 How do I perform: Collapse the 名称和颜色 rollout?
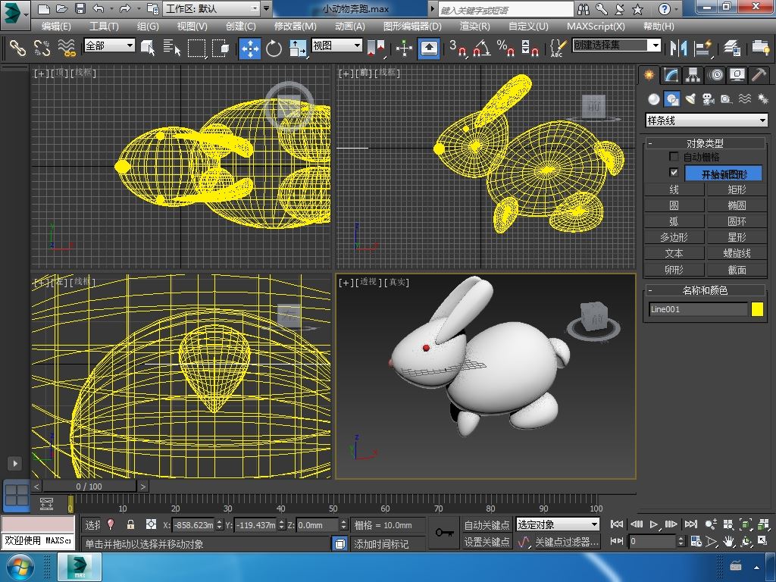(705, 290)
